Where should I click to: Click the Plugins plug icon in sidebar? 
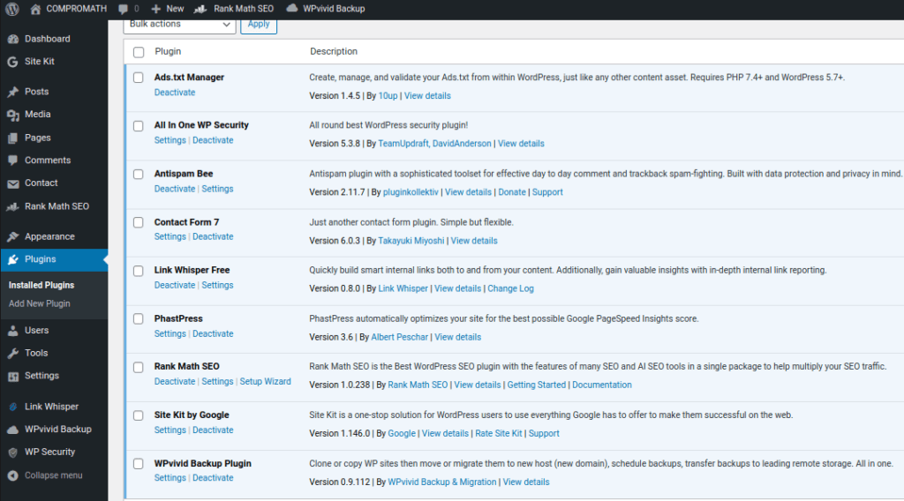click(12, 259)
